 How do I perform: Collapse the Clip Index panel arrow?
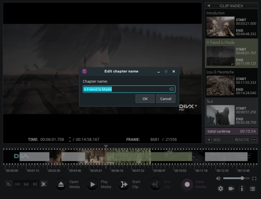coord(208,6)
